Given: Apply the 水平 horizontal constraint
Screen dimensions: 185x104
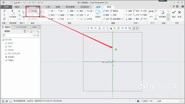Looking at the screenshot, I should click(x=129, y=15).
